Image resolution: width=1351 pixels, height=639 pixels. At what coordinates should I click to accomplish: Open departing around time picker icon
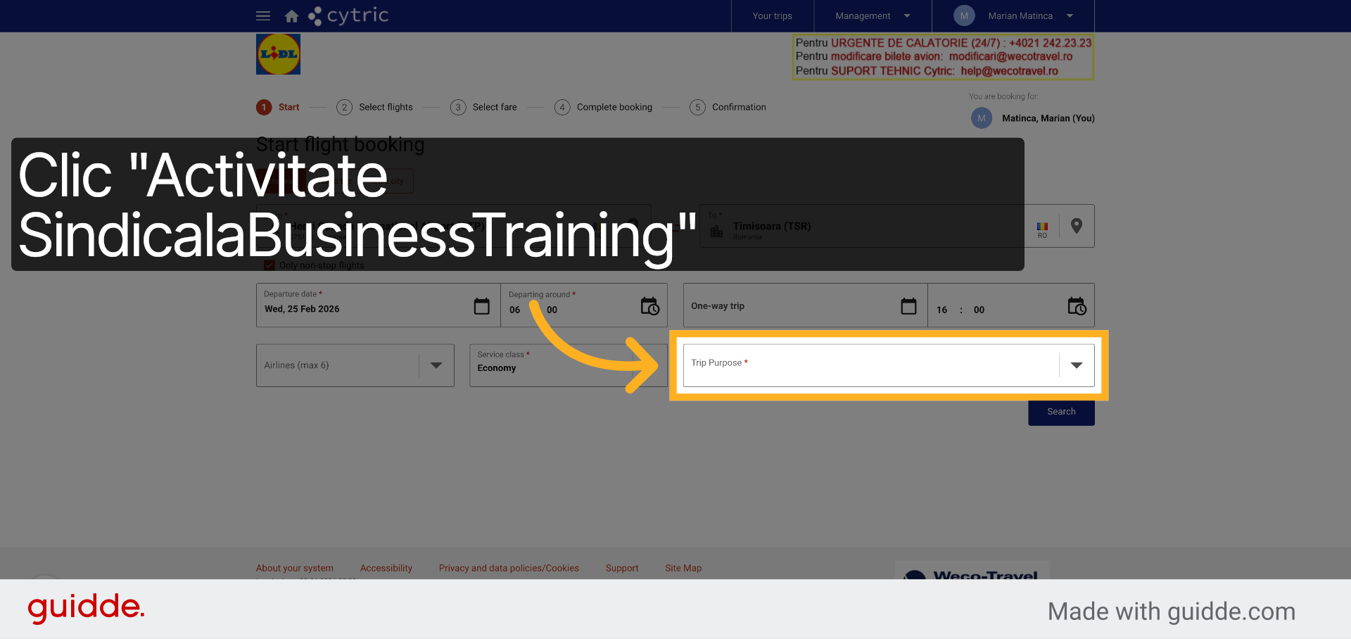[650, 306]
